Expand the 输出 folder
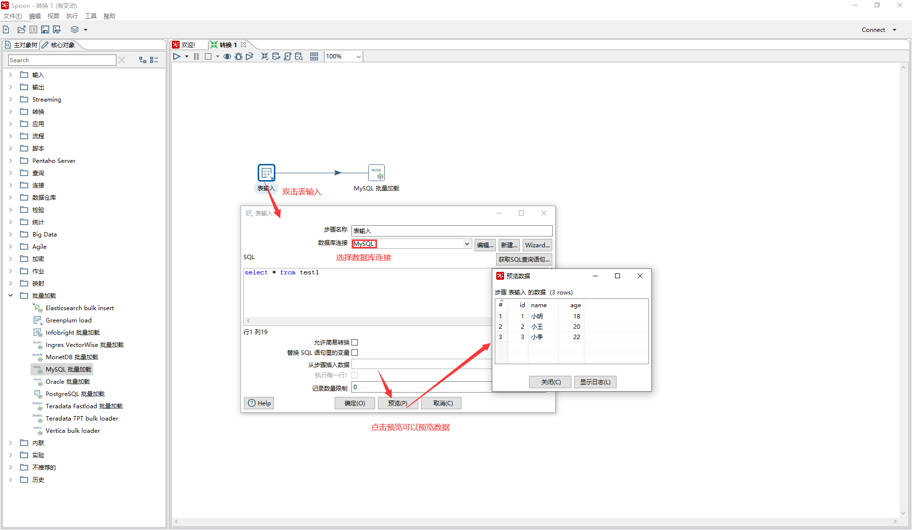912x530 pixels. click(10, 87)
